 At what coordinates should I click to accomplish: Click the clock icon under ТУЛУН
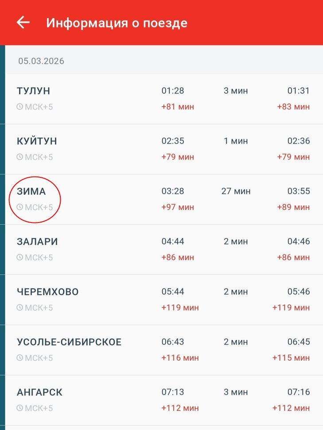tap(19, 107)
